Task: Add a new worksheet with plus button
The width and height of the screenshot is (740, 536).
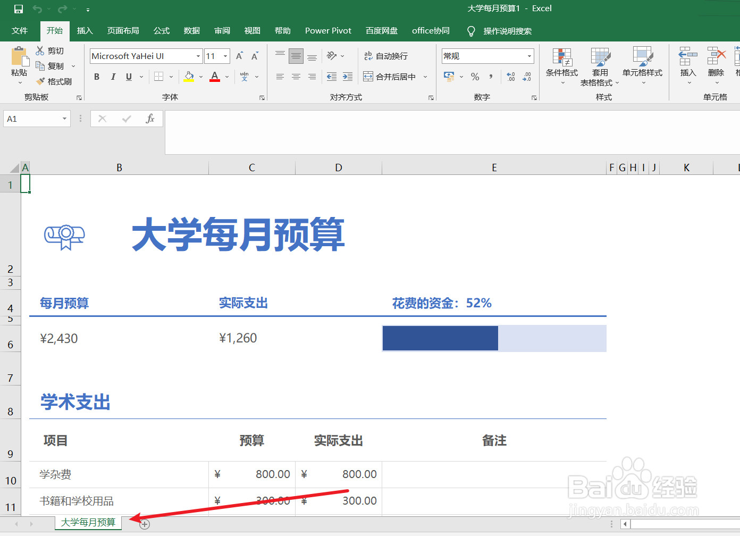Action: [144, 523]
